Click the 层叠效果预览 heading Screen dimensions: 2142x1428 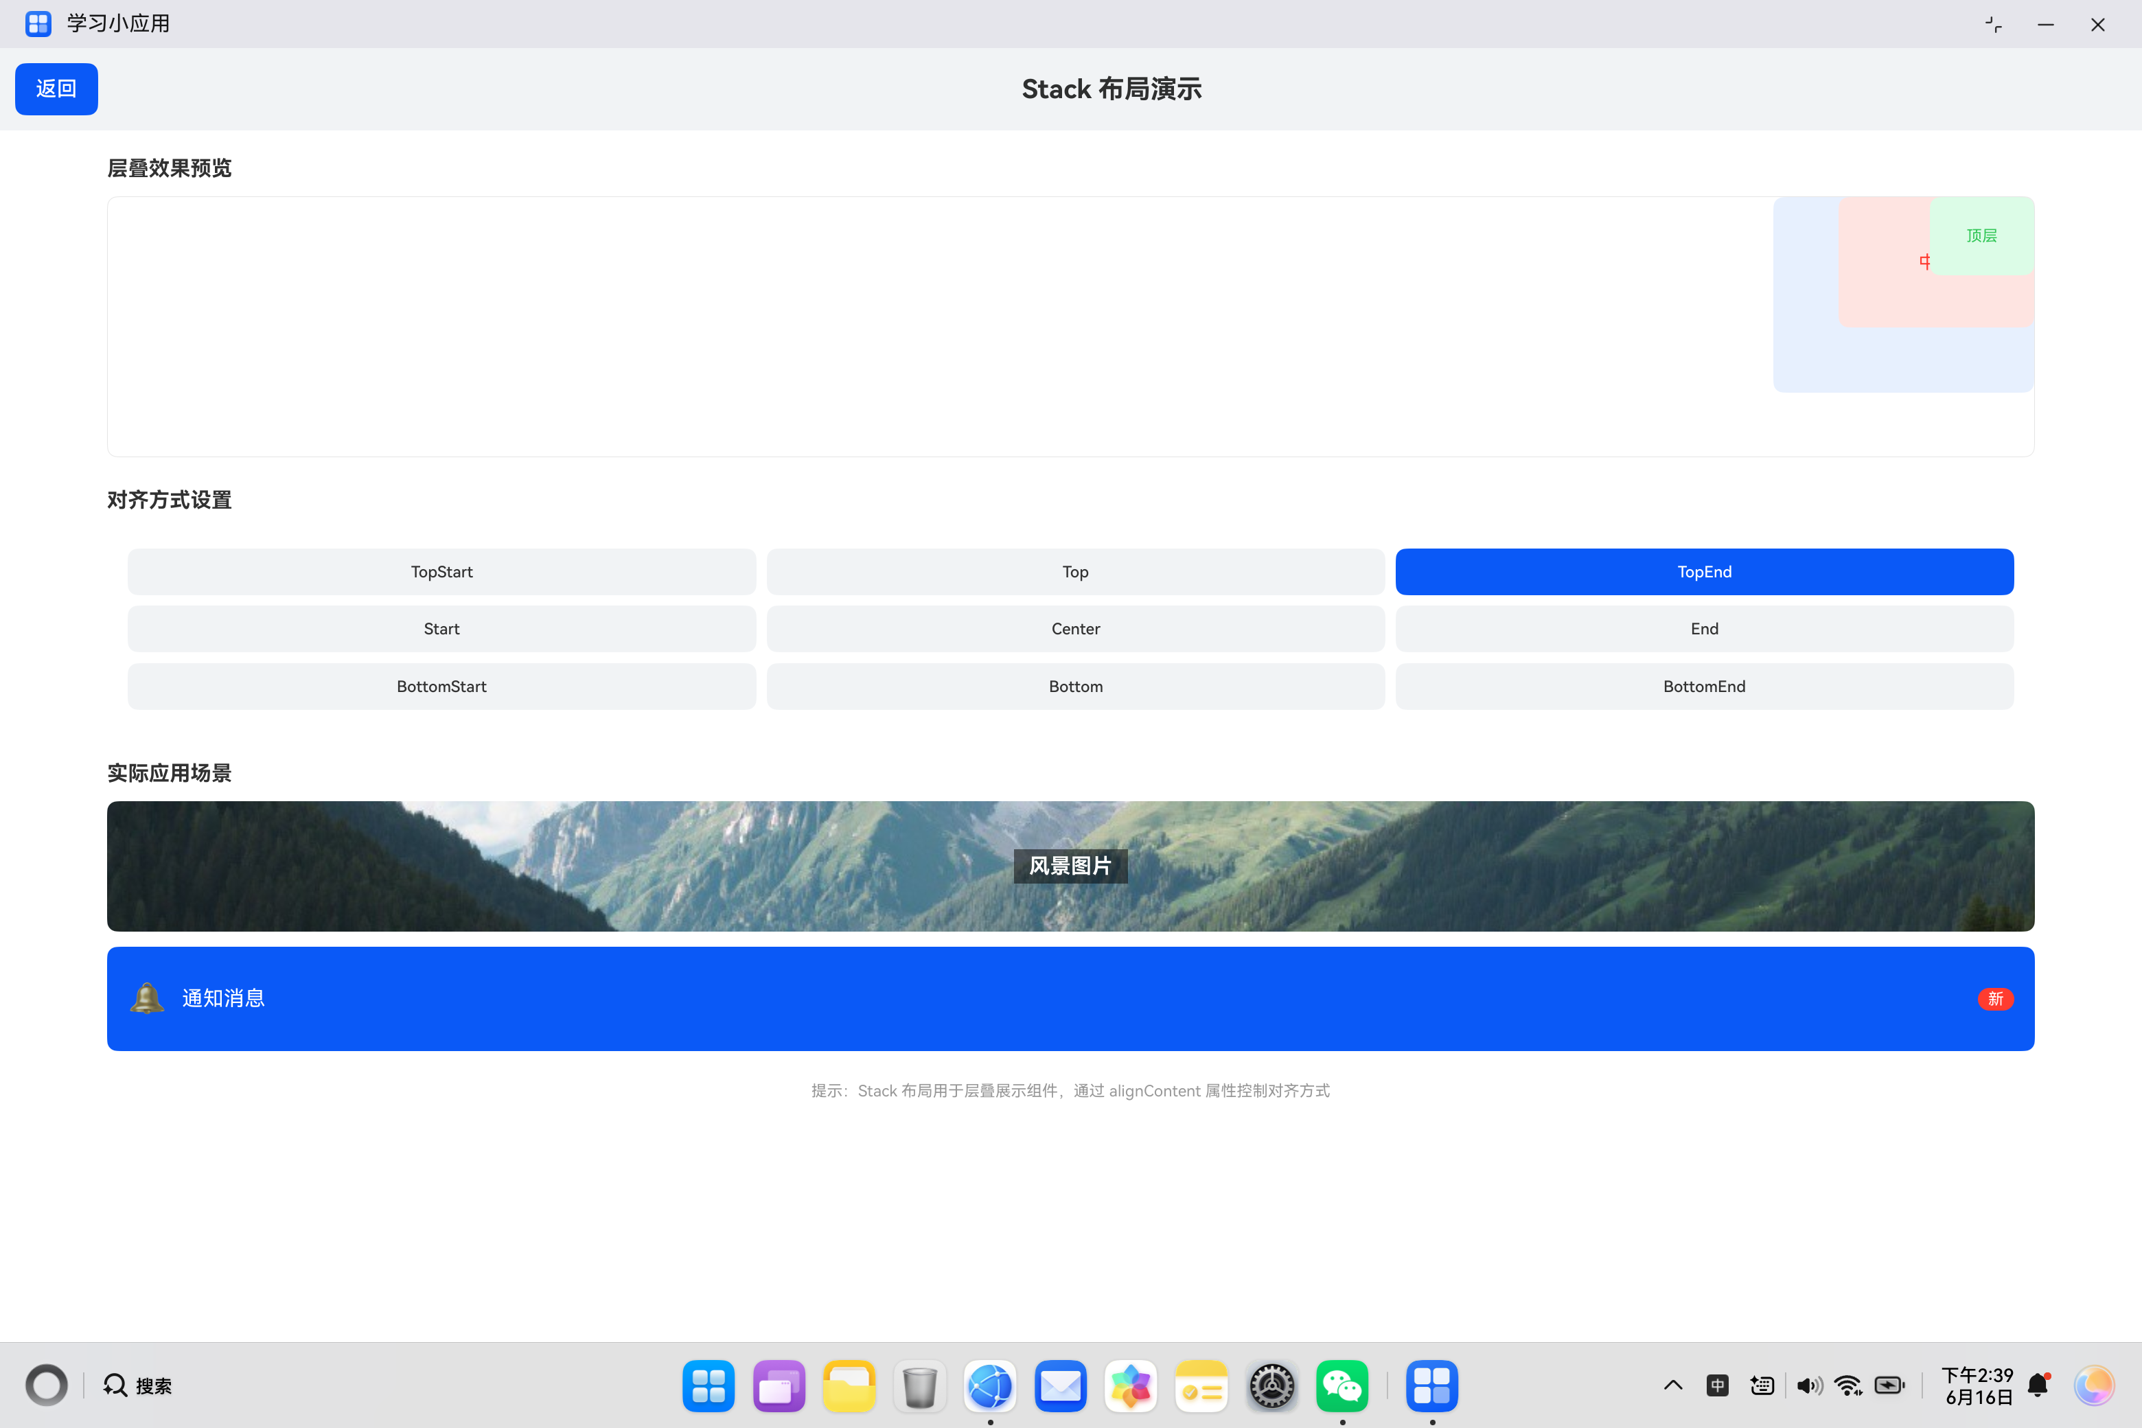coord(170,168)
